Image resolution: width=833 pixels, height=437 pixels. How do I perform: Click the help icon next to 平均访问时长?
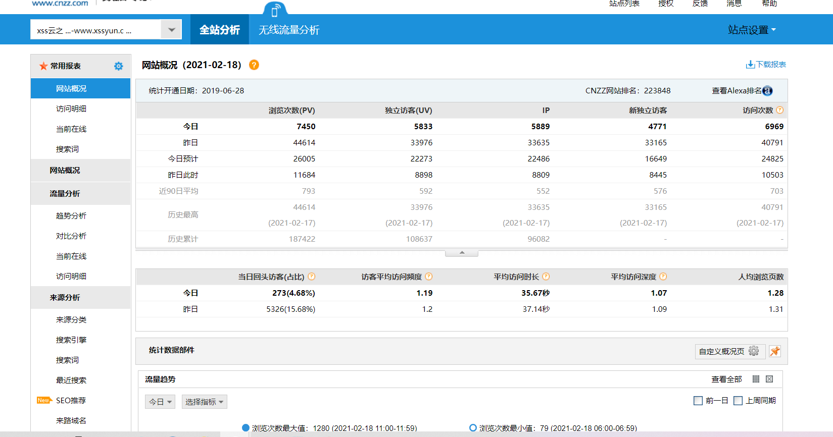(546, 277)
